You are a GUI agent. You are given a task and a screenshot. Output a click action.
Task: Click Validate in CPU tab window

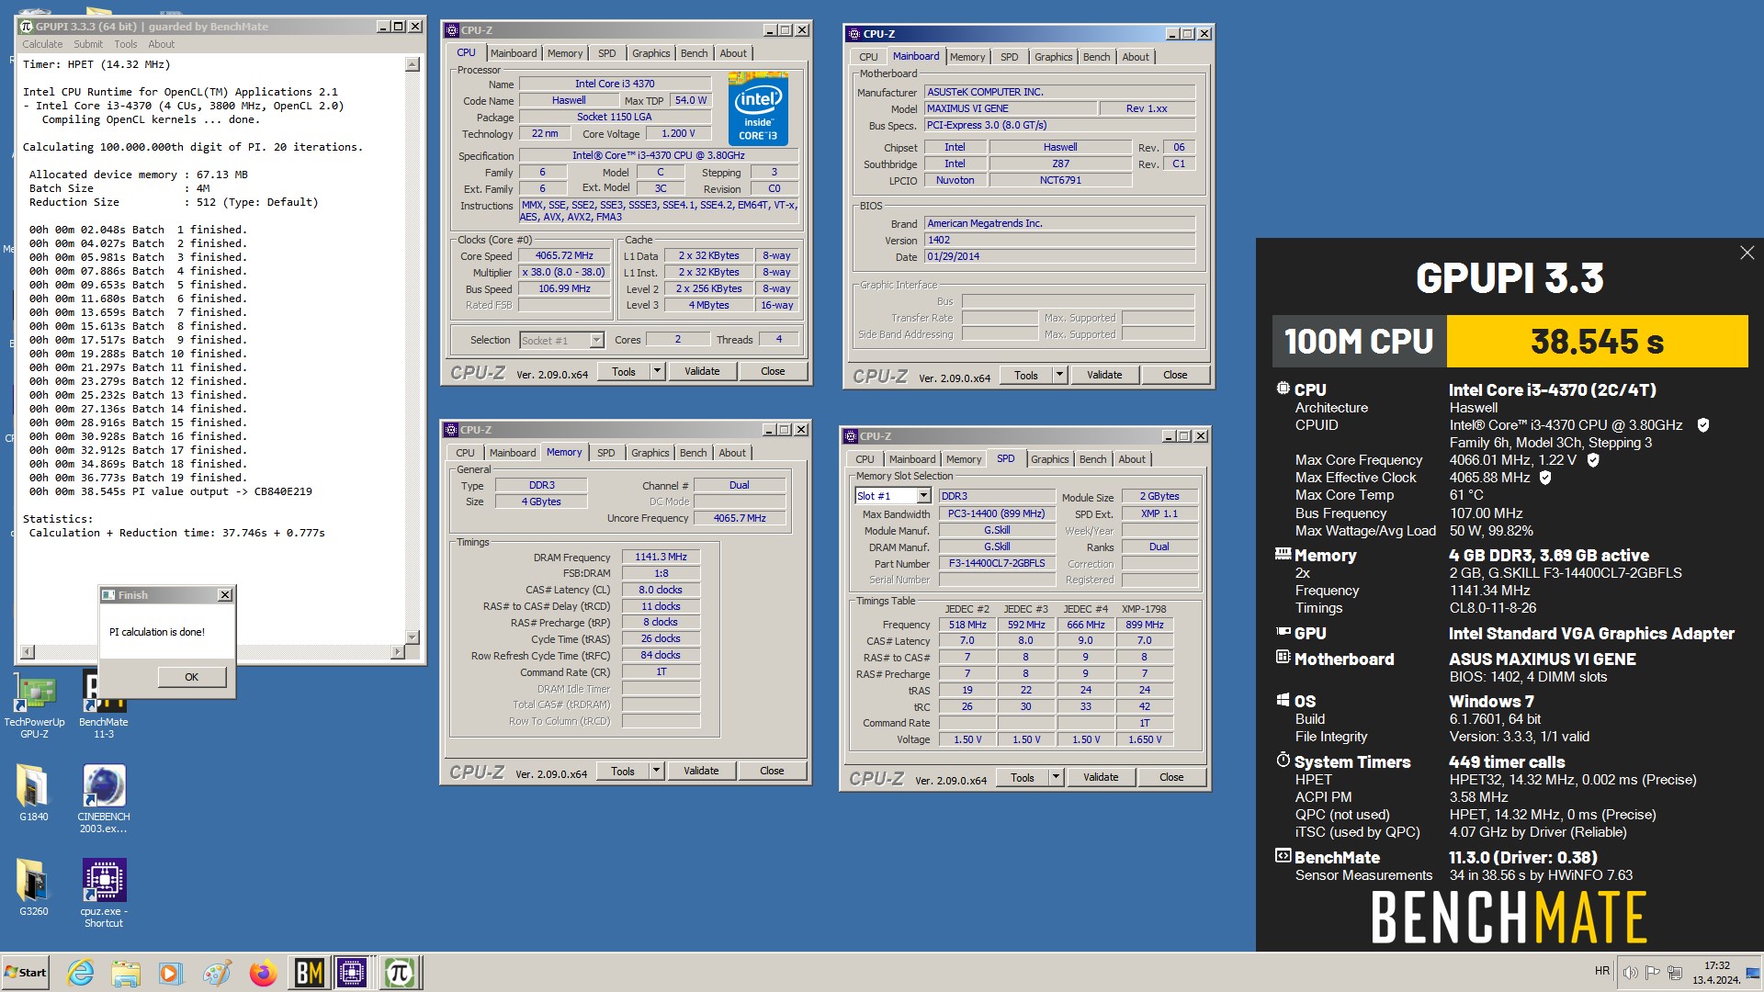pyautogui.click(x=702, y=371)
